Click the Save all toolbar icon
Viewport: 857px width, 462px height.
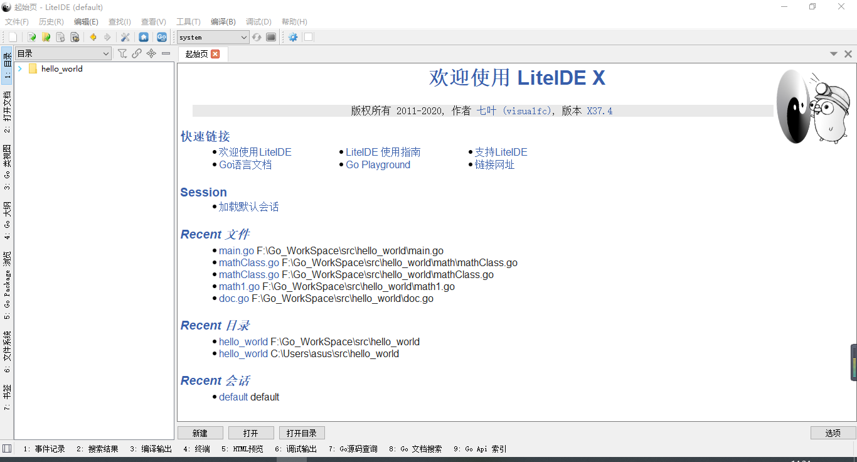[75, 37]
